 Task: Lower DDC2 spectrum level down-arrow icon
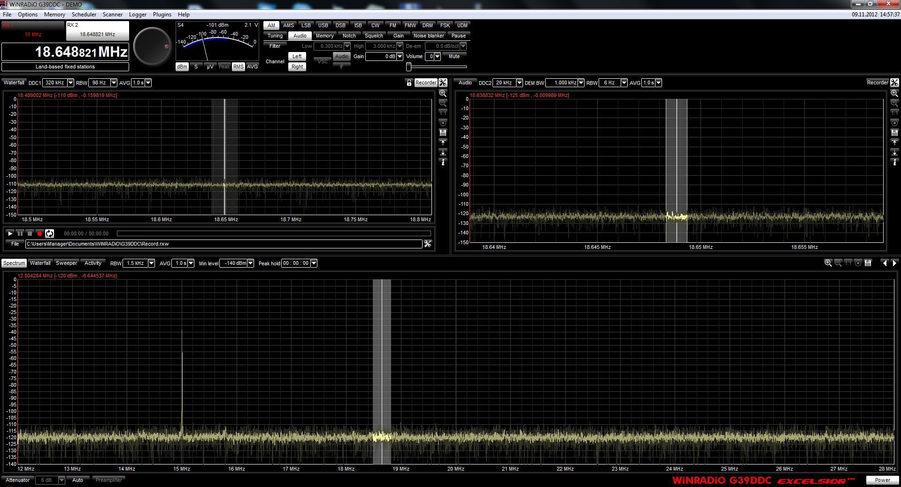(894, 152)
